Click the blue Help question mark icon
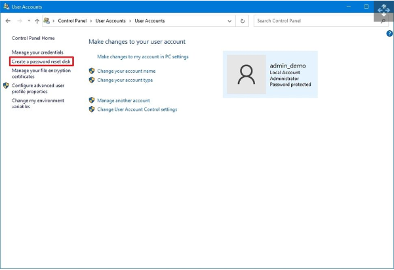The width and height of the screenshot is (394, 270). (x=389, y=32)
